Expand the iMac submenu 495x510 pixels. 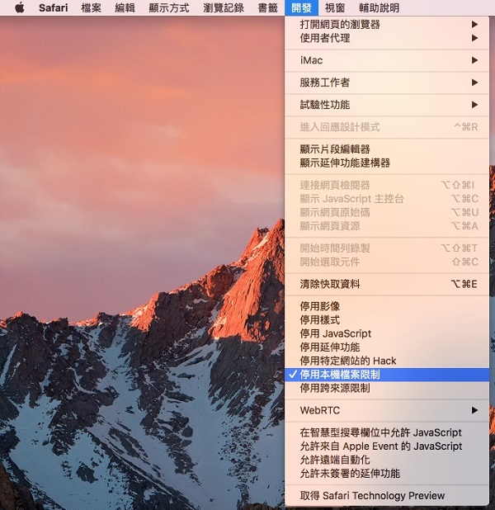tap(387, 60)
